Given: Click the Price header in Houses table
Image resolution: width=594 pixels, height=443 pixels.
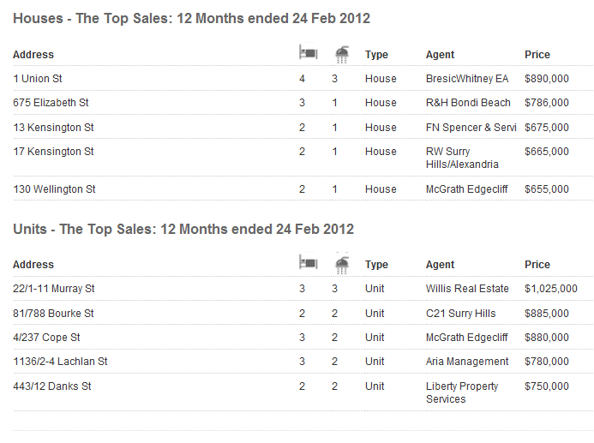Looking at the screenshot, I should click(x=537, y=55).
